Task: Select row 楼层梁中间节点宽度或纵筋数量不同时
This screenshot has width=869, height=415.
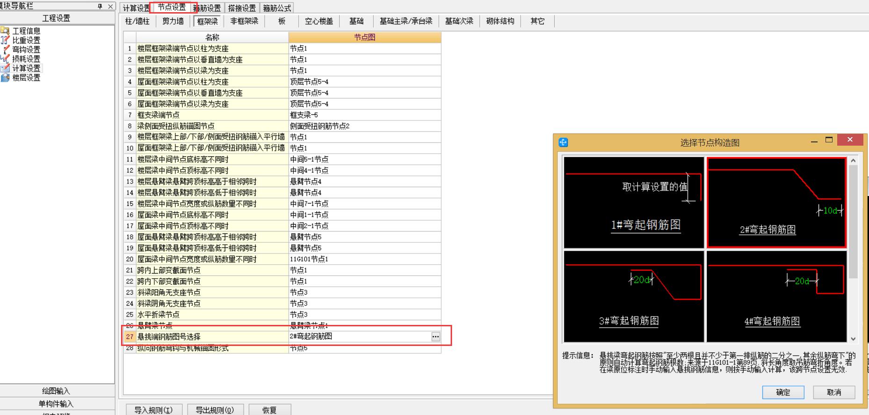Action: (212, 204)
